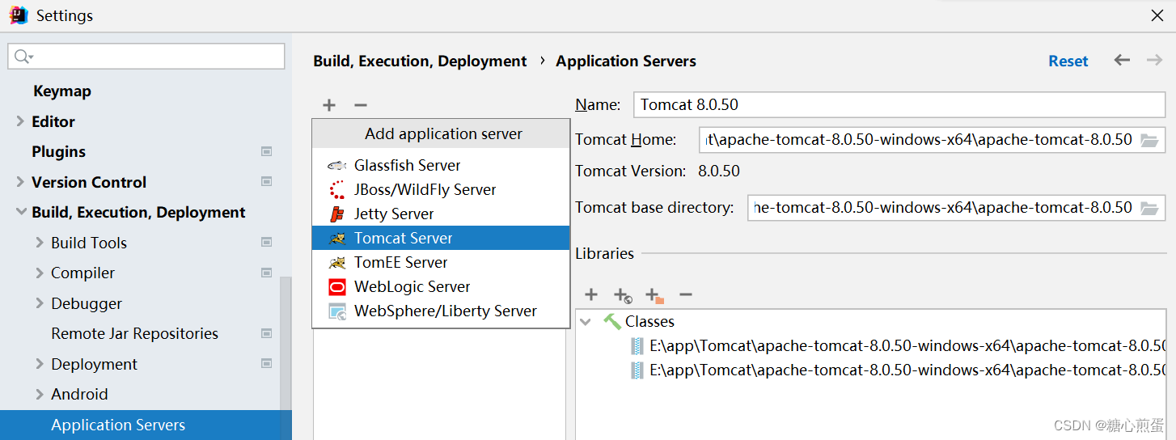This screenshot has height=440, width=1176.
Task: Pick Jetty Server in the list
Action: coord(441,214)
